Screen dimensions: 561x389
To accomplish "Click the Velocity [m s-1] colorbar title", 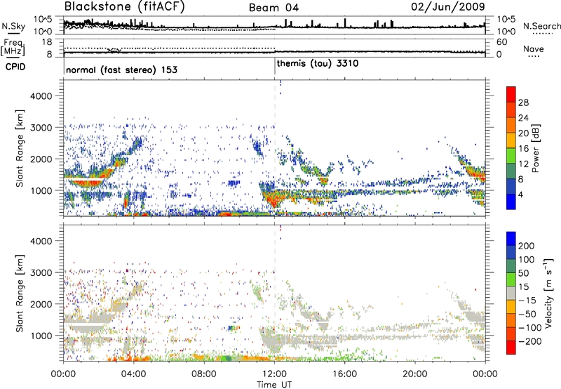I will (548, 293).
